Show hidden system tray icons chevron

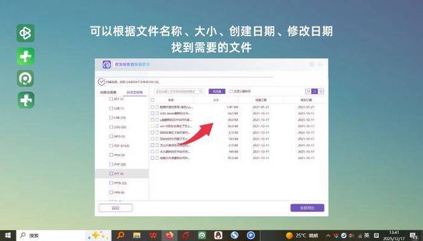coord(328,236)
